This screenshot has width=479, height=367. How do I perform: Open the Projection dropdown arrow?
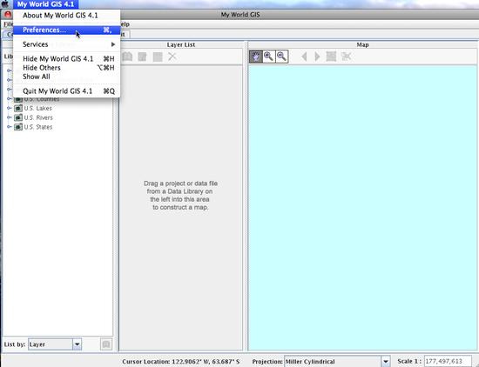coord(386,362)
